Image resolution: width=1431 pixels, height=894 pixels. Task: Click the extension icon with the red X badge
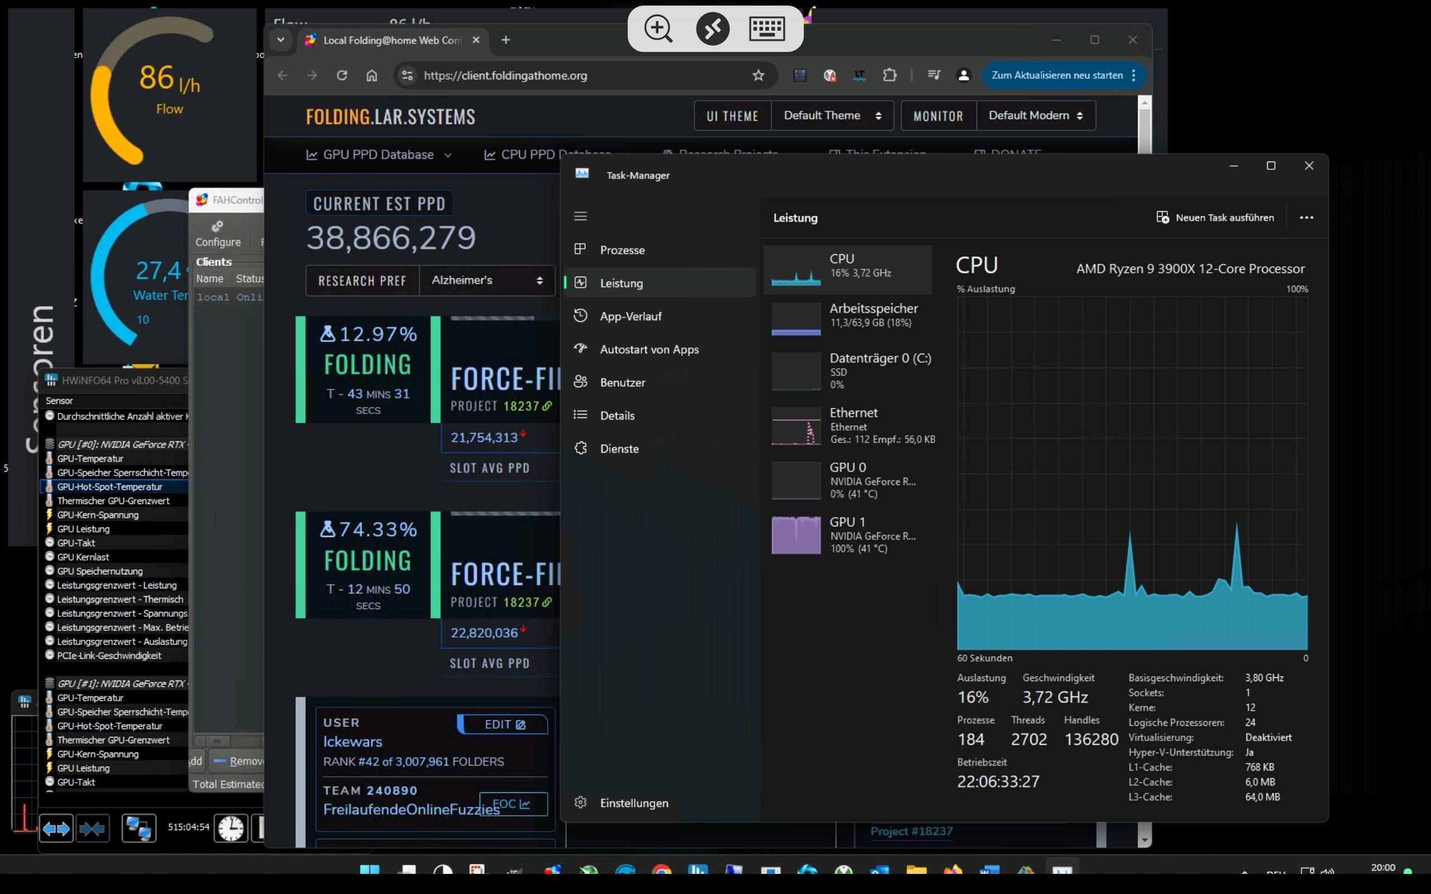click(x=830, y=75)
